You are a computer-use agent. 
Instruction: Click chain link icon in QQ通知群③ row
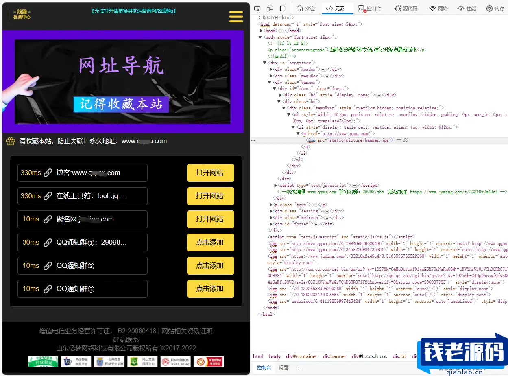(x=48, y=289)
